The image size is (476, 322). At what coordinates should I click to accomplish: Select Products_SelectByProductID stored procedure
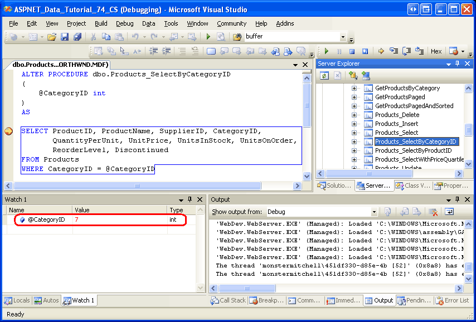pyautogui.click(x=413, y=150)
